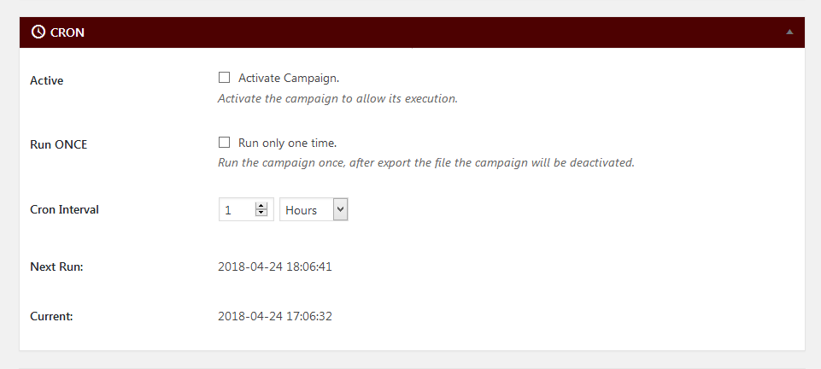Click the Run ONCE field label
Viewport: 821px width, 369px height.
coord(59,144)
